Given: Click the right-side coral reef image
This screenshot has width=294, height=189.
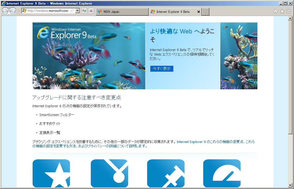Looking at the screenshot, I should point(239,56).
